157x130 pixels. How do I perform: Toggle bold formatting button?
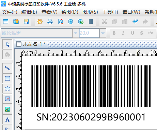pyautogui.click(x=114, y=33)
